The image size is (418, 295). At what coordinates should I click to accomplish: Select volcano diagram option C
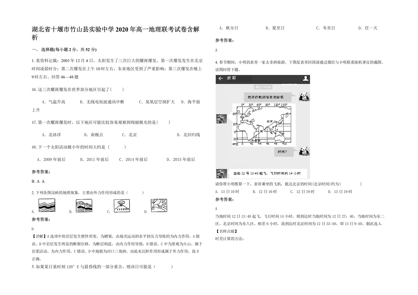122,206
